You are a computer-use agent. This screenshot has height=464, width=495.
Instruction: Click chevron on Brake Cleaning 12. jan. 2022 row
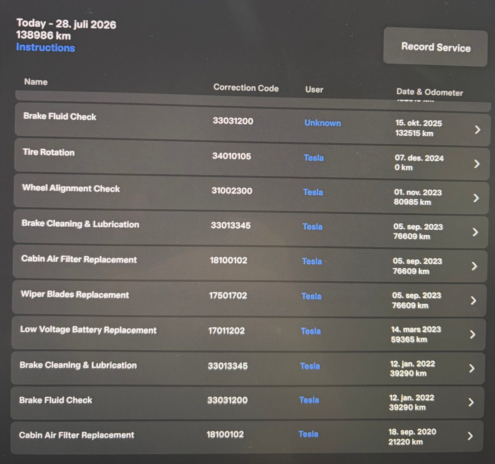[x=472, y=369]
